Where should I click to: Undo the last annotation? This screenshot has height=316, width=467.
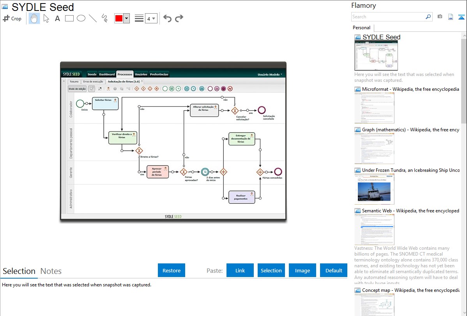pyautogui.click(x=167, y=18)
